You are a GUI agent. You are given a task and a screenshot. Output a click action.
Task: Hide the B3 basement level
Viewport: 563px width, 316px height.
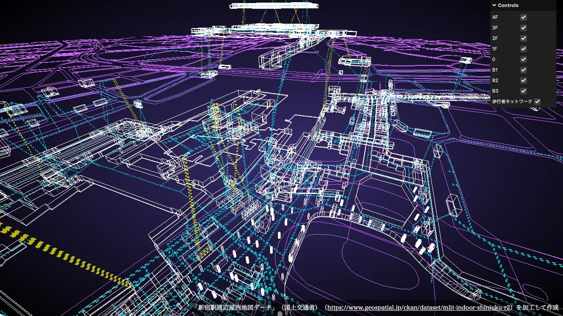coord(523,91)
